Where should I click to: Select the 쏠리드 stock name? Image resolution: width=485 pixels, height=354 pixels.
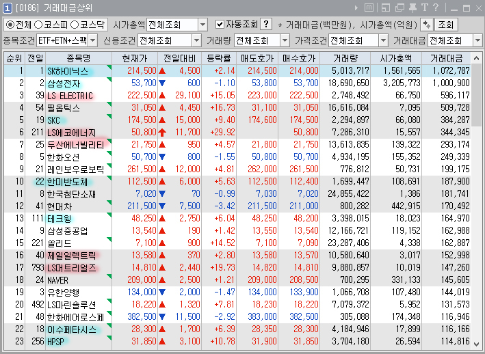[x=59, y=243]
